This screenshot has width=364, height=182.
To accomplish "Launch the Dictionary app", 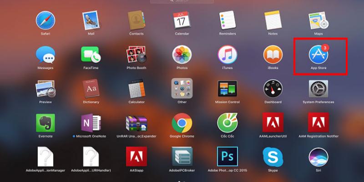I will [91, 88].
